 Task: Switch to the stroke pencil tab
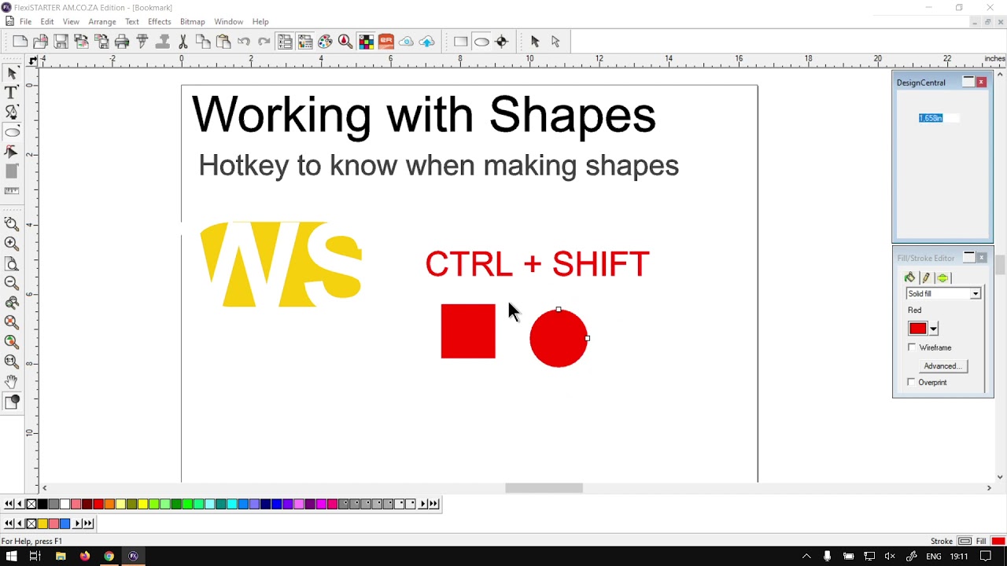926,277
